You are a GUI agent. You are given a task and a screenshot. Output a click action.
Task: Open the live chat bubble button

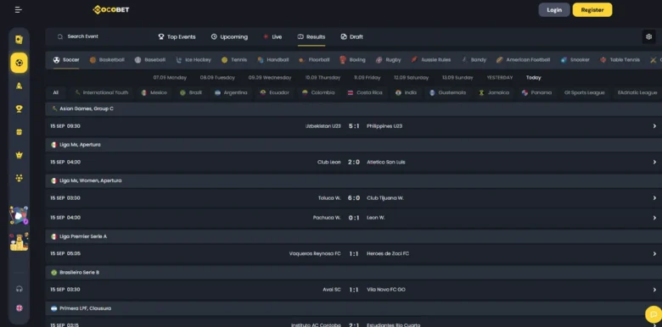pos(654,314)
